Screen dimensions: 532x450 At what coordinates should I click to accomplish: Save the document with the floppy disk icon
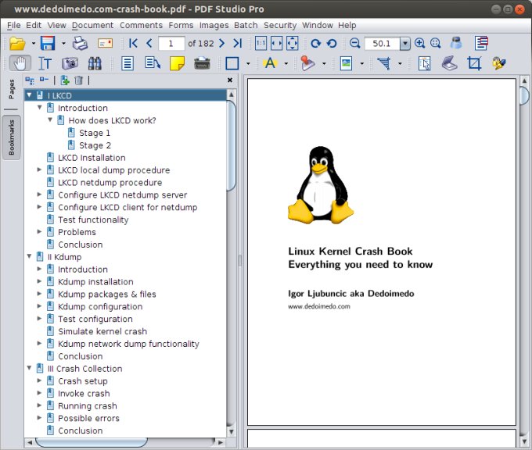point(48,44)
